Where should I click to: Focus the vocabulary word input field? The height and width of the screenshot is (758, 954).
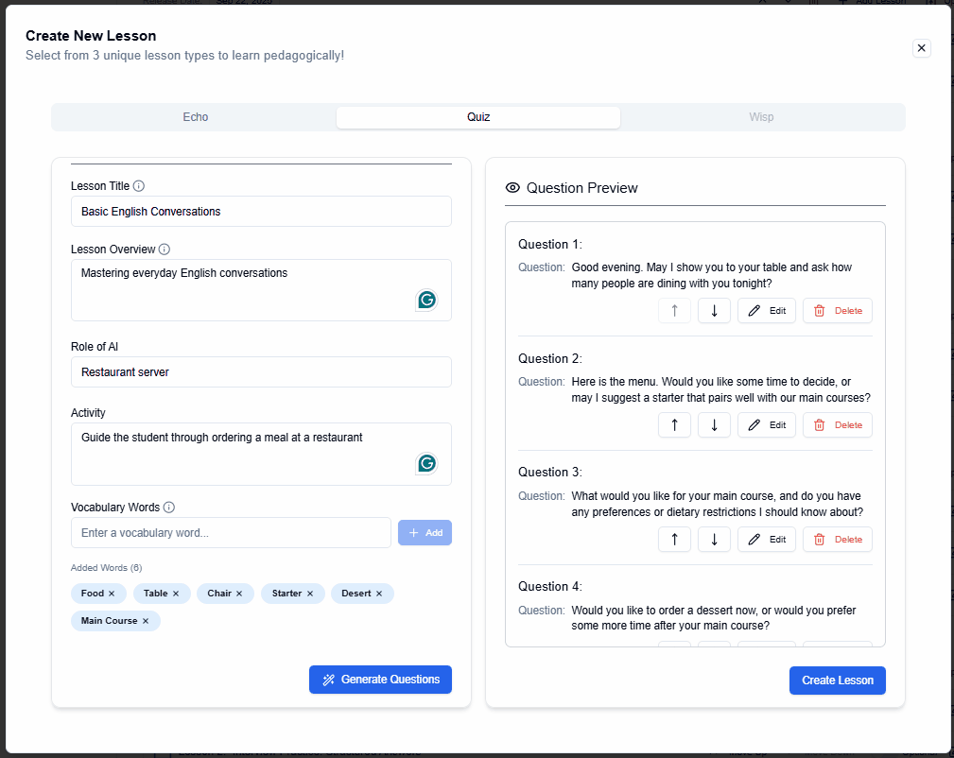231,533
